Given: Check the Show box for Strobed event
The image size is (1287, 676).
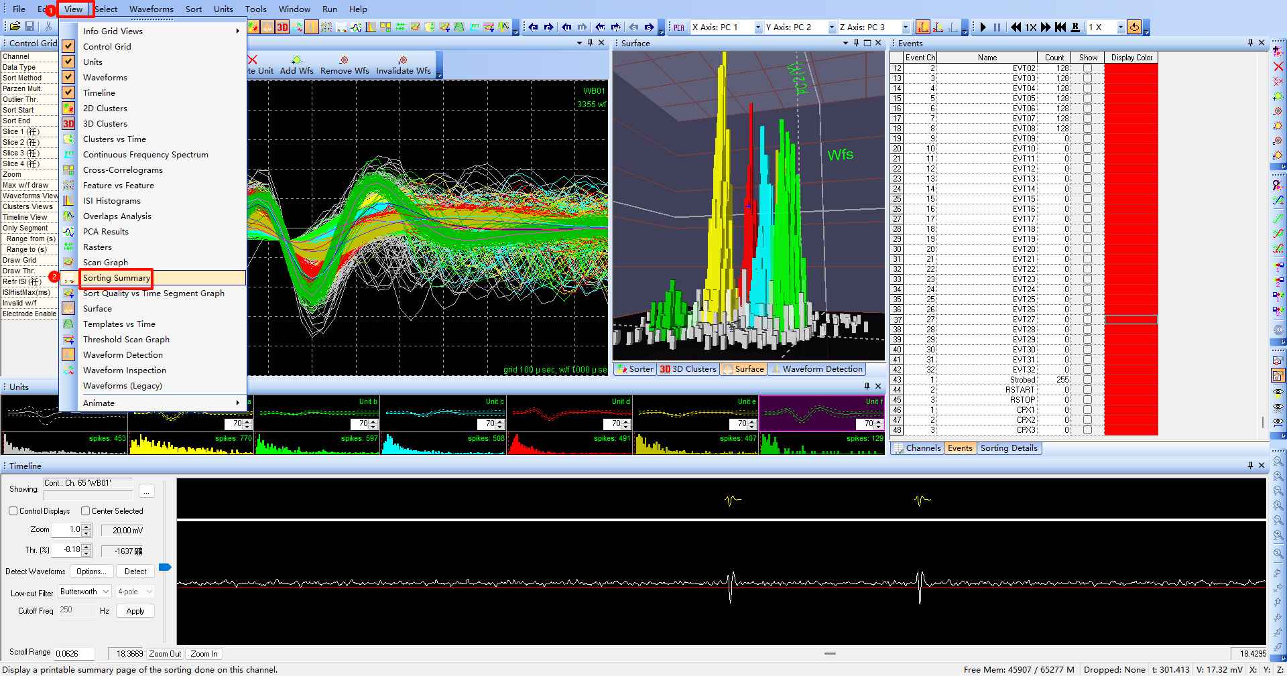Looking at the screenshot, I should tap(1087, 380).
